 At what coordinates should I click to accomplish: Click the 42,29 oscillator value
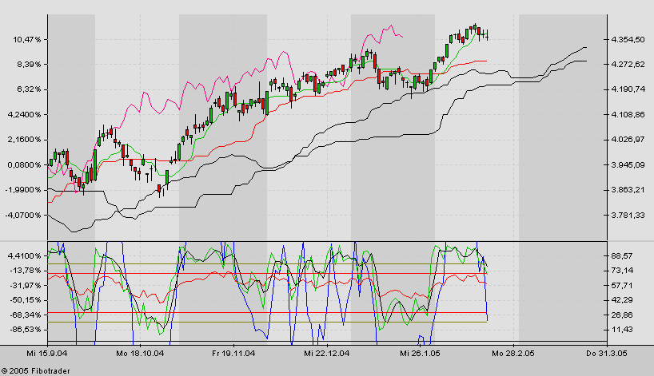[622, 300]
